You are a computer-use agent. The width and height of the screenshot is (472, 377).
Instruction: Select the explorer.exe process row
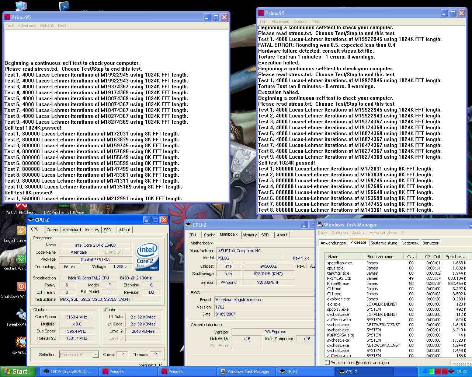[397, 299]
